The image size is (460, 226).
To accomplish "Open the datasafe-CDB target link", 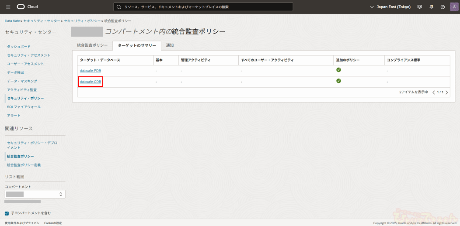I will [91, 82].
